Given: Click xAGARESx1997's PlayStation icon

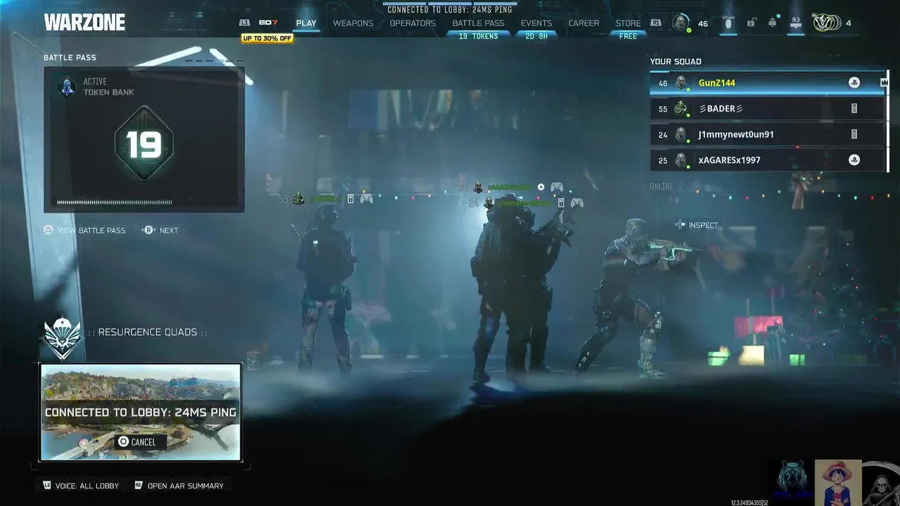Looking at the screenshot, I should 854,160.
